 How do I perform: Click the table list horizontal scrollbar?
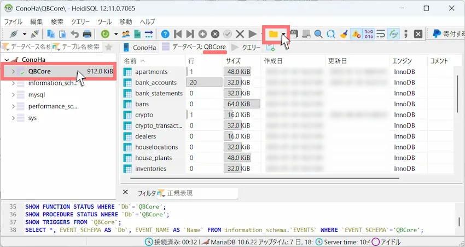point(265,178)
